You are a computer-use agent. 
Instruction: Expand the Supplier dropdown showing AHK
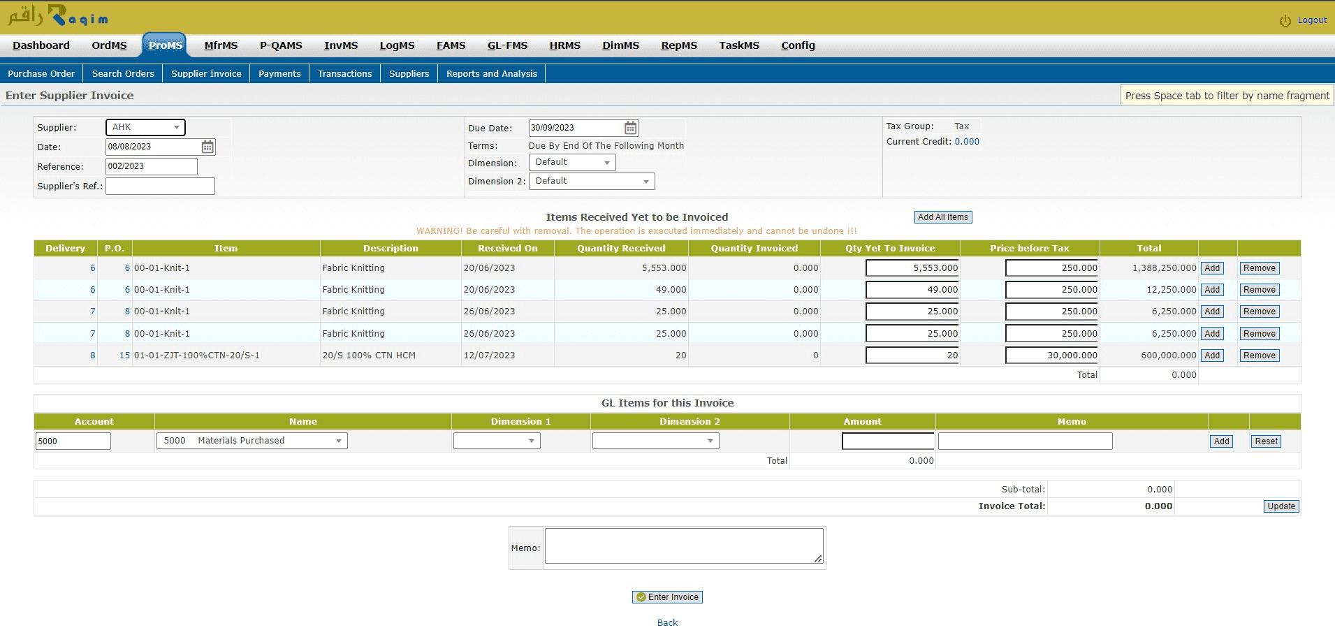point(145,127)
